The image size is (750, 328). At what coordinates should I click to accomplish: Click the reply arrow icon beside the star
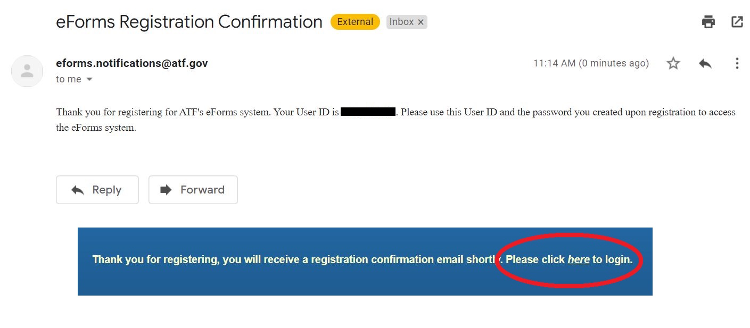705,64
